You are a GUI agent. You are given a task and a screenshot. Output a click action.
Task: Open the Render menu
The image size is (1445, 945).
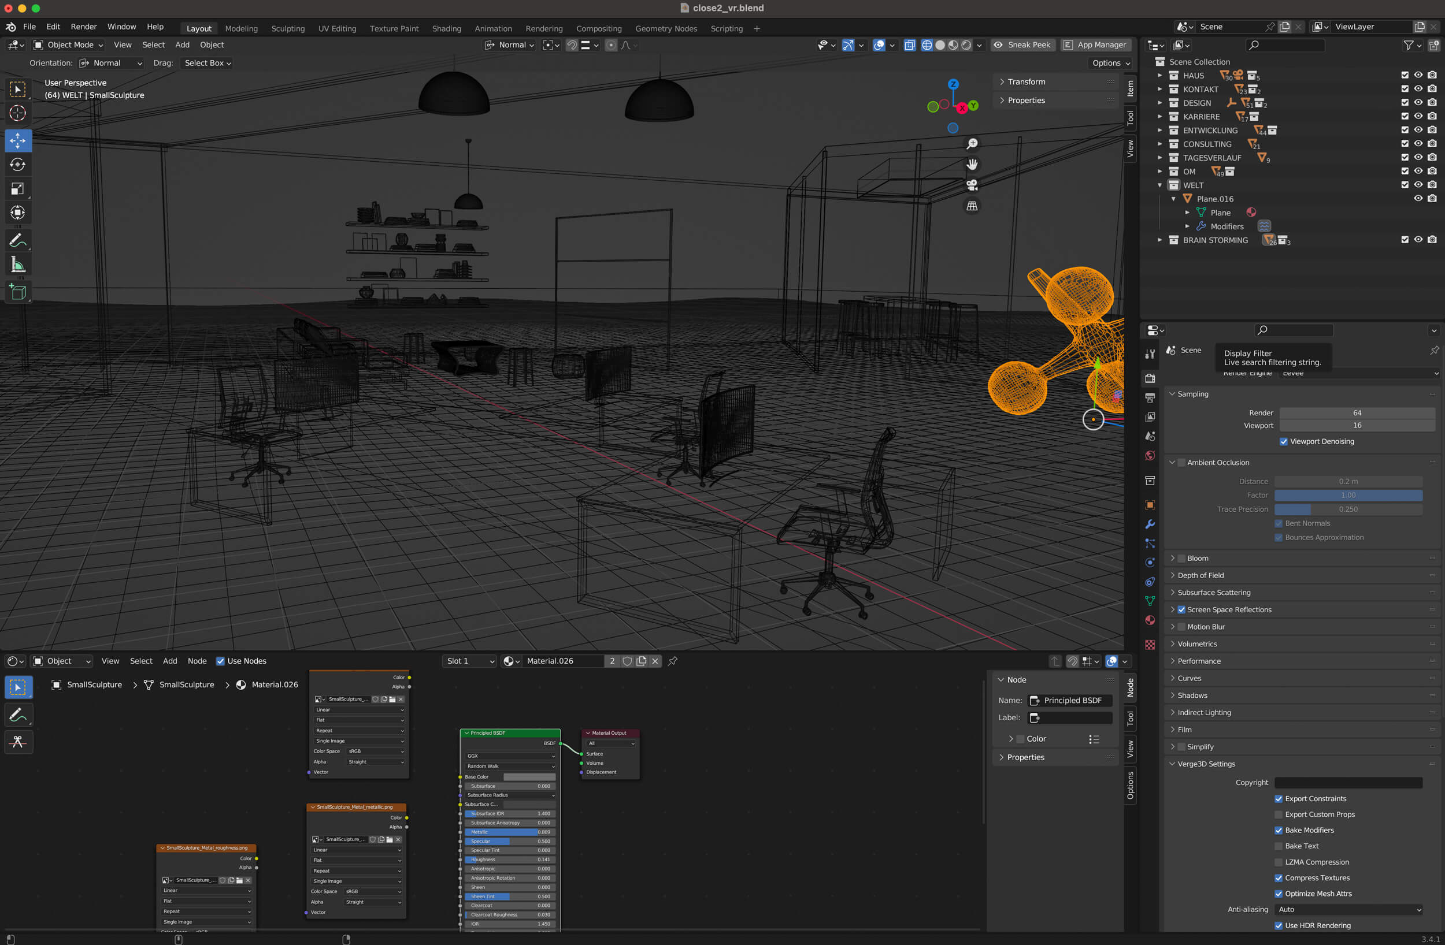[84, 27]
